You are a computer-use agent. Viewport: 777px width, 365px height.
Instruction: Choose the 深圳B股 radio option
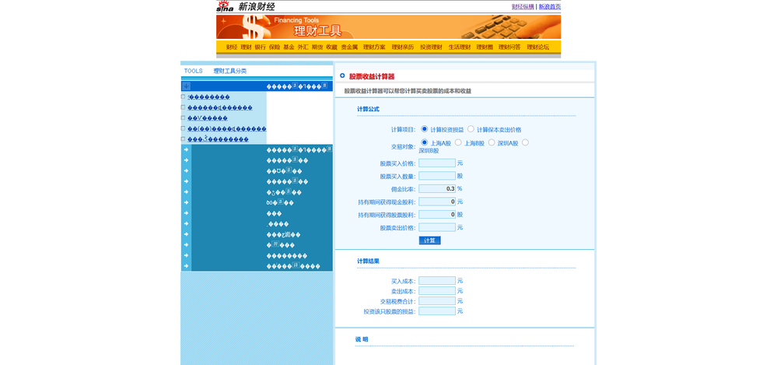point(525,142)
